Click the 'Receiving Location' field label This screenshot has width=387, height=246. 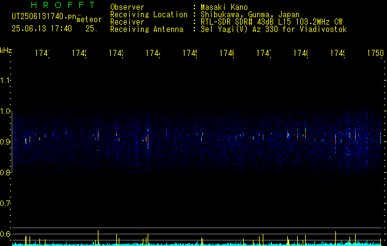coord(149,14)
